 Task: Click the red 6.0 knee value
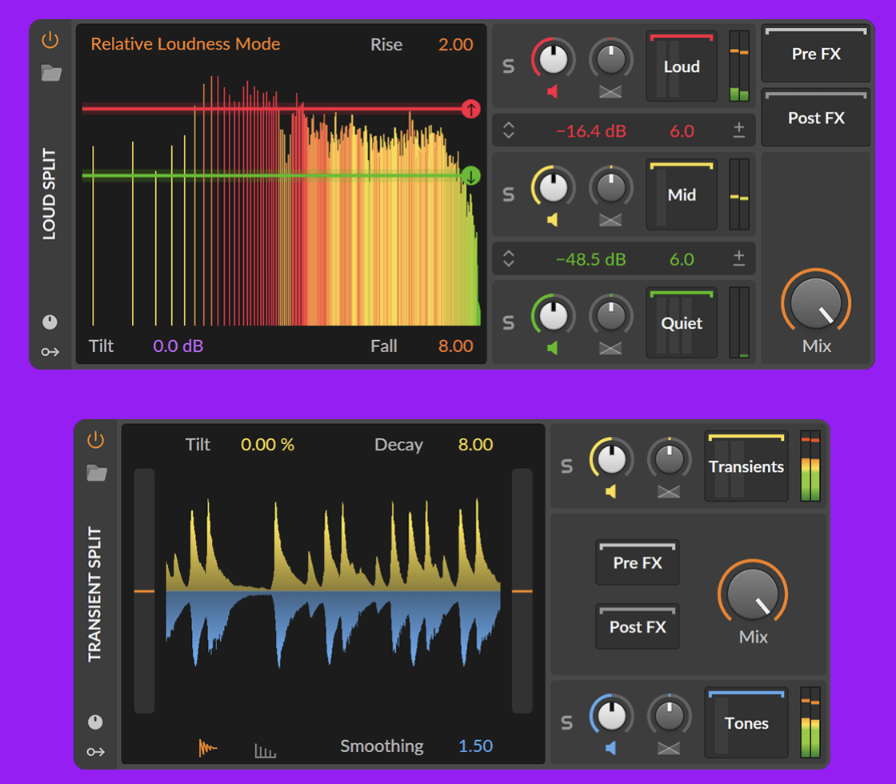point(682,131)
